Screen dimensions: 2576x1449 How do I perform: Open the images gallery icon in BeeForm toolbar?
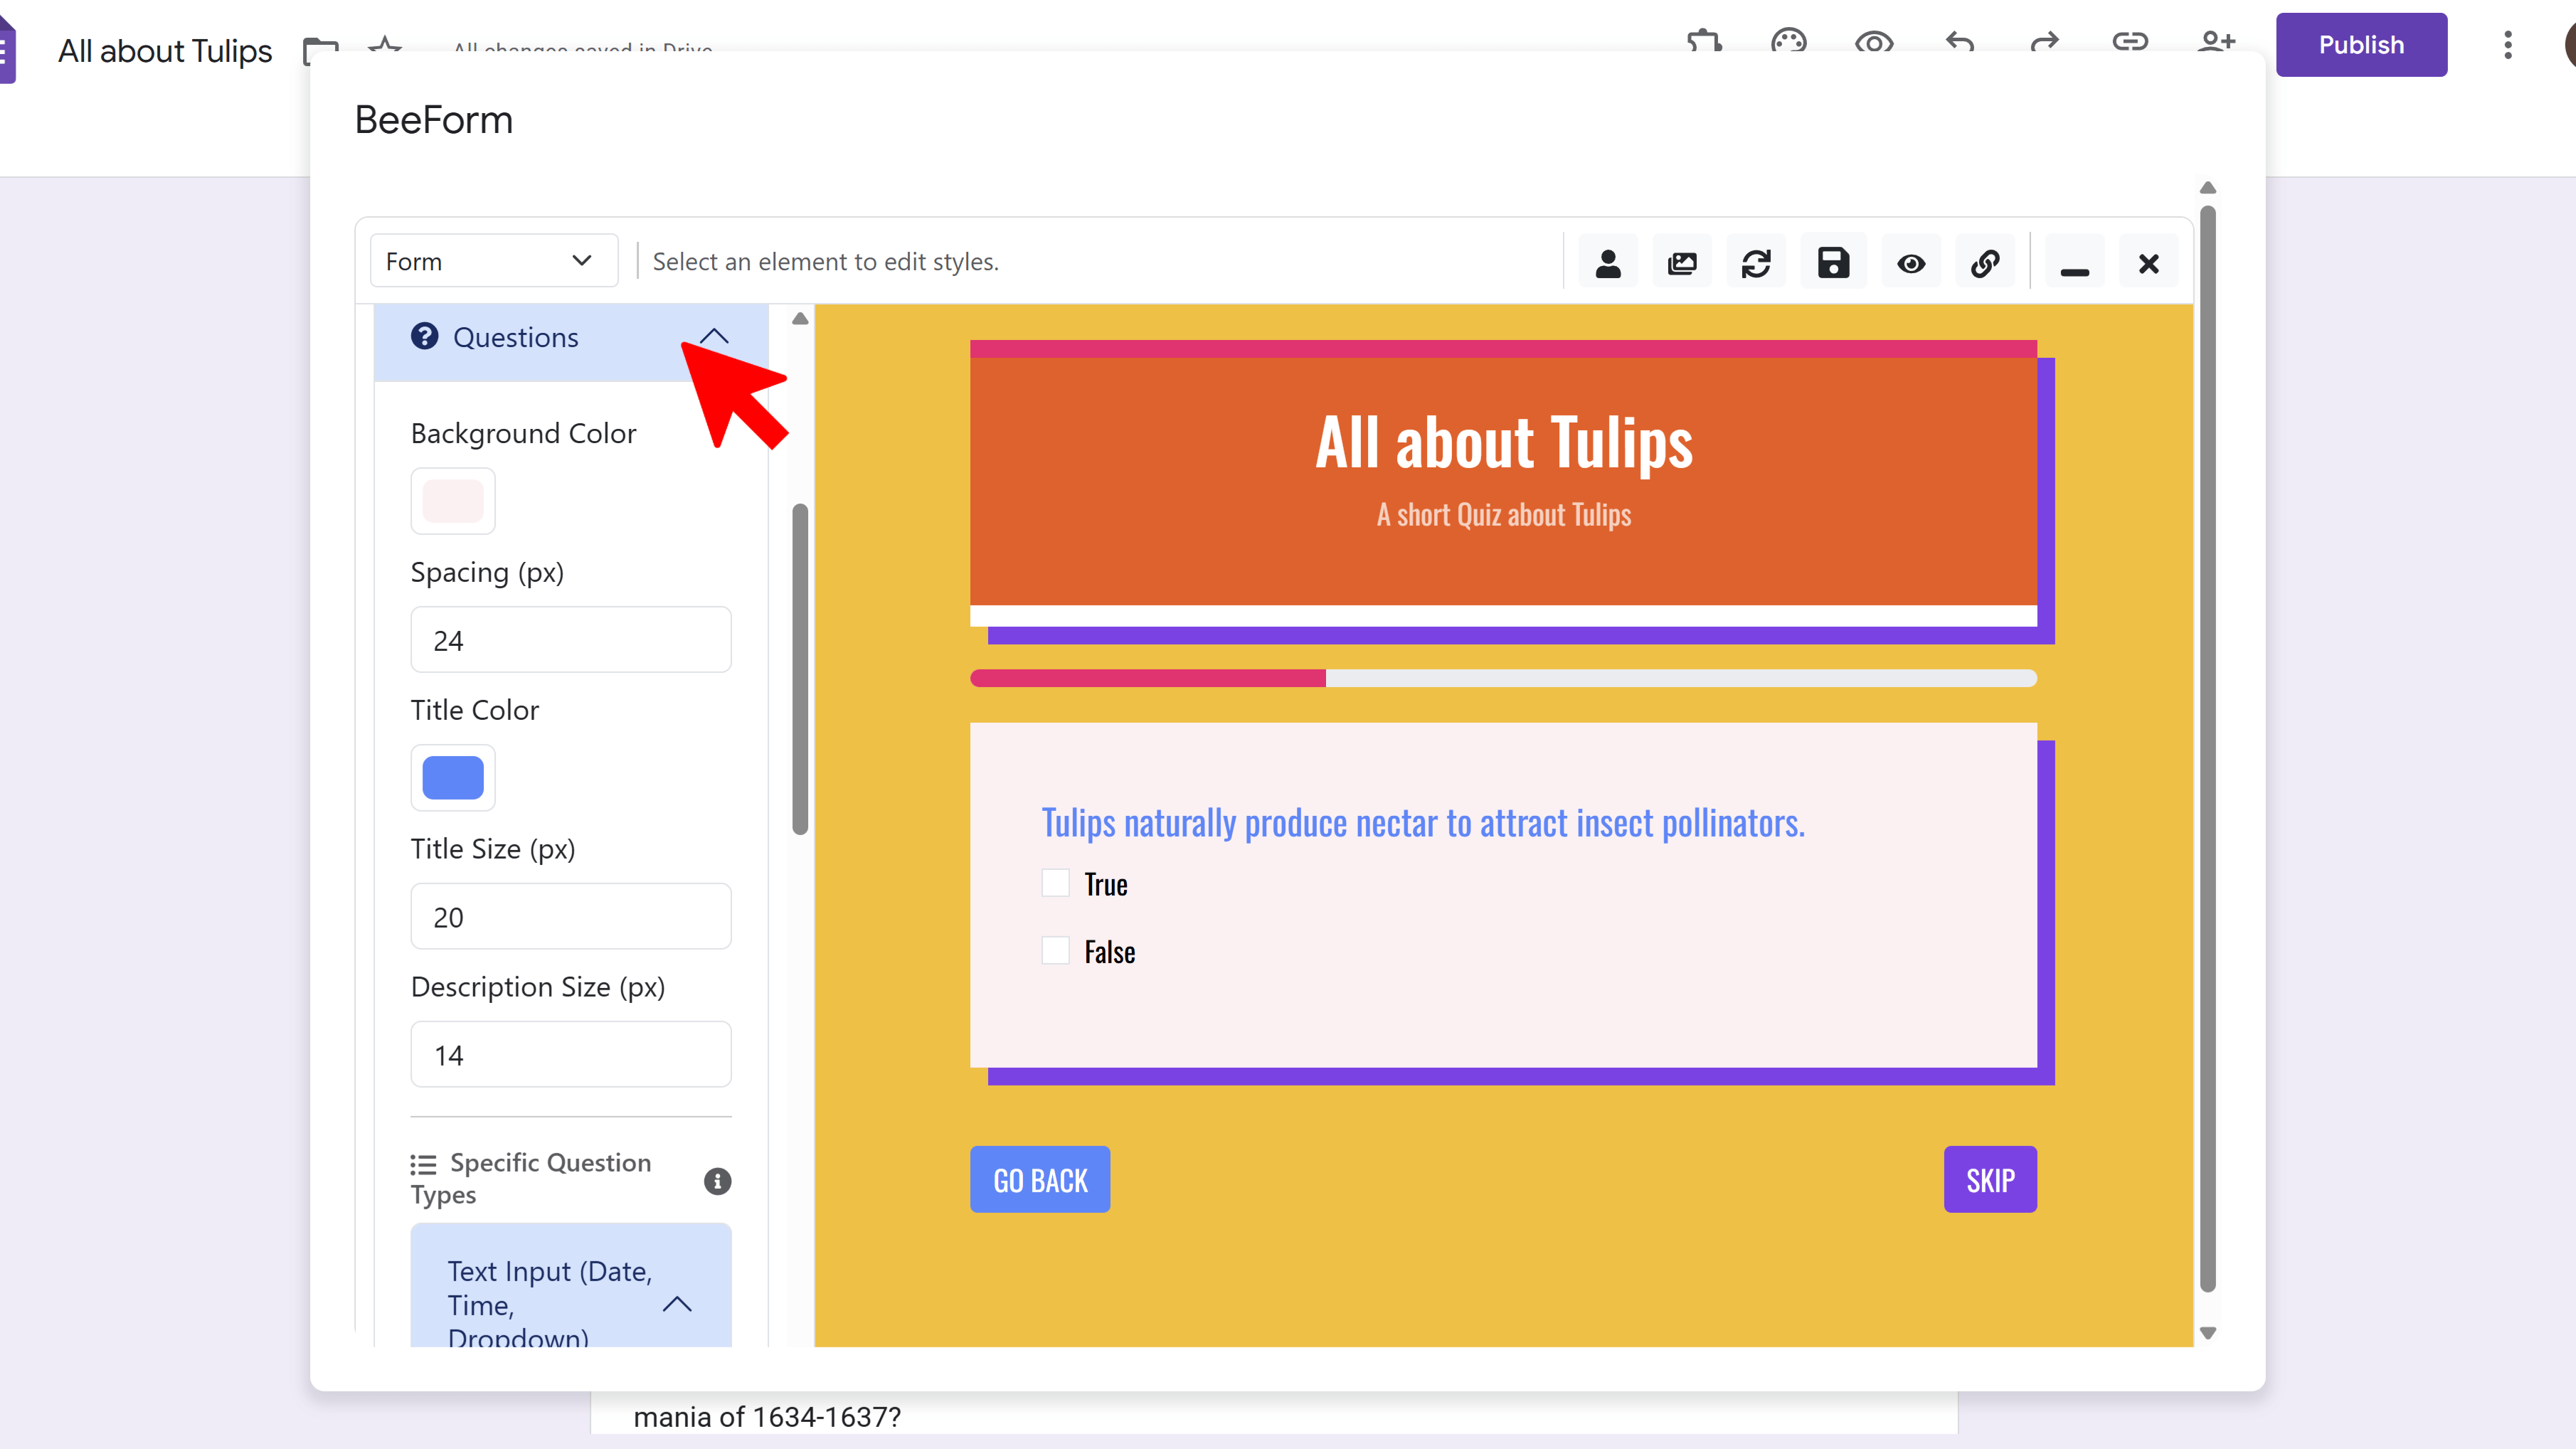[1682, 263]
